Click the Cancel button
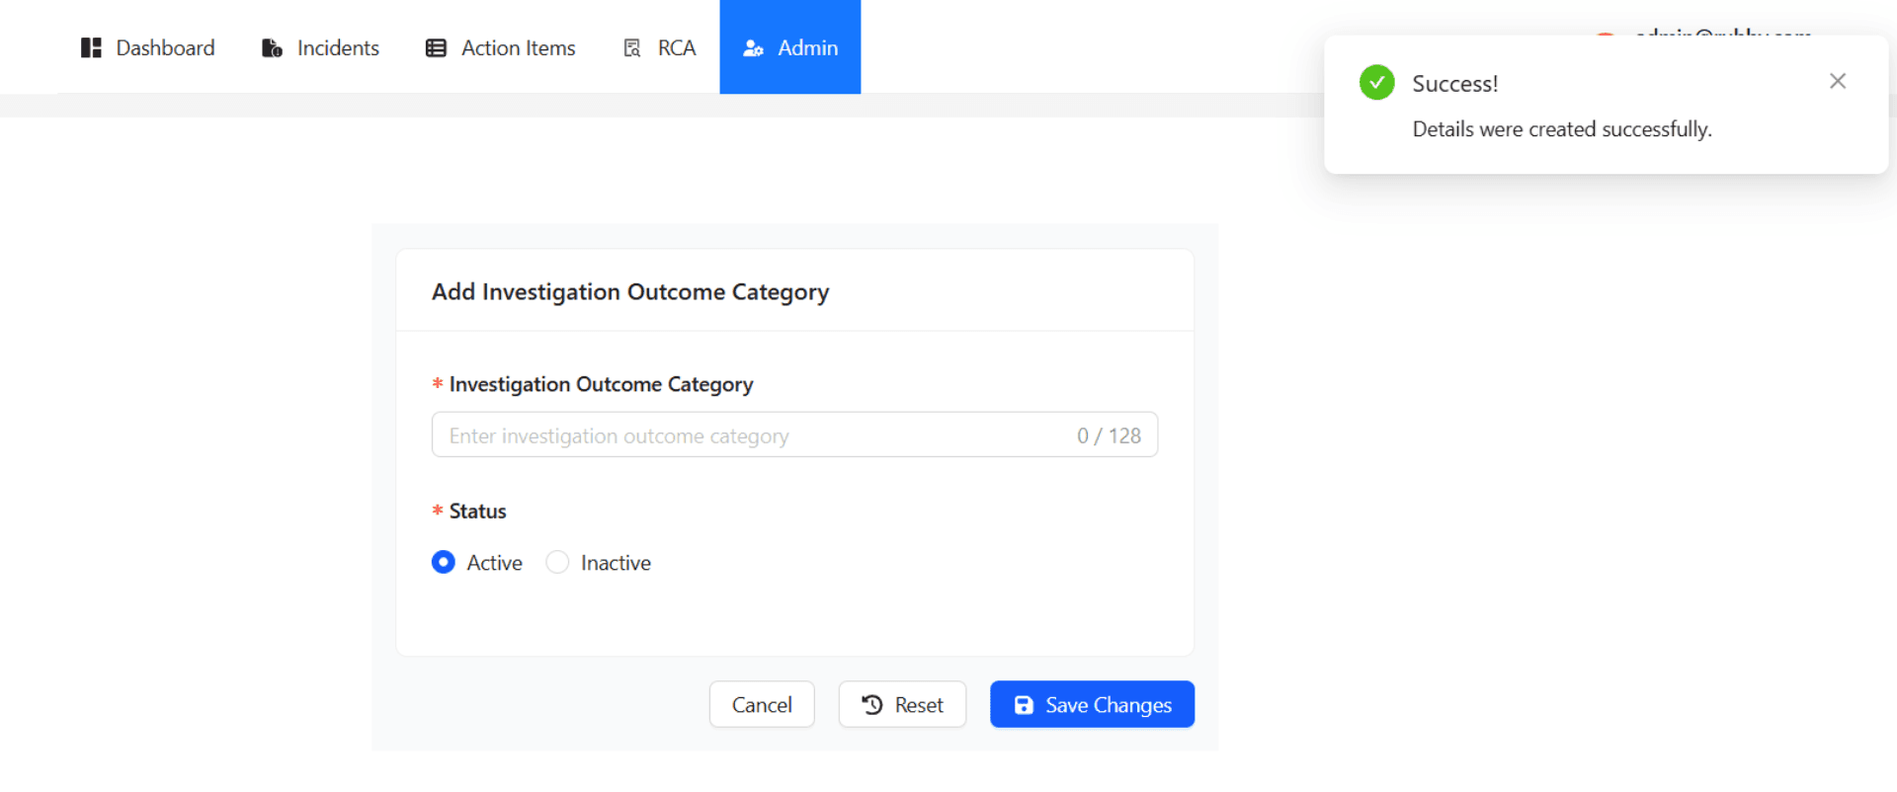The image size is (1897, 792). tap(762, 704)
